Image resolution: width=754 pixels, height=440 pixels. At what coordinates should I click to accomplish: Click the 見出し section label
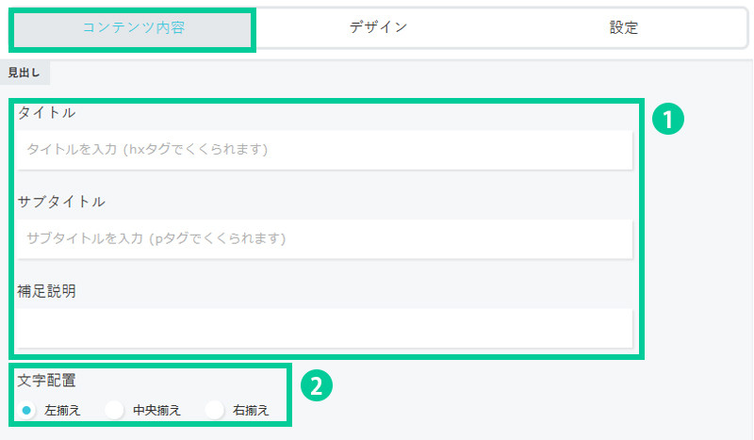[25, 73]
